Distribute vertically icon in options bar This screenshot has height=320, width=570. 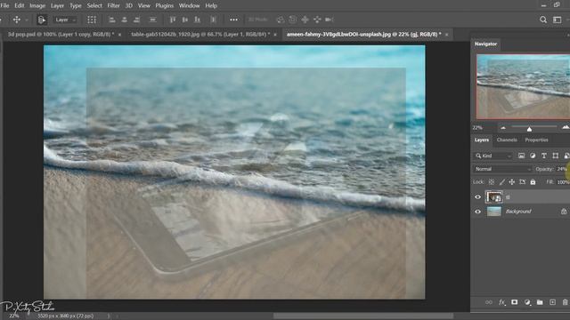pos(153,20)
